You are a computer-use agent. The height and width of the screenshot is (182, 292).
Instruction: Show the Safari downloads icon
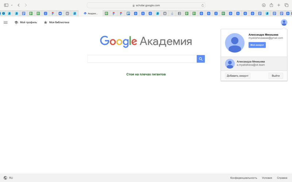264,5
